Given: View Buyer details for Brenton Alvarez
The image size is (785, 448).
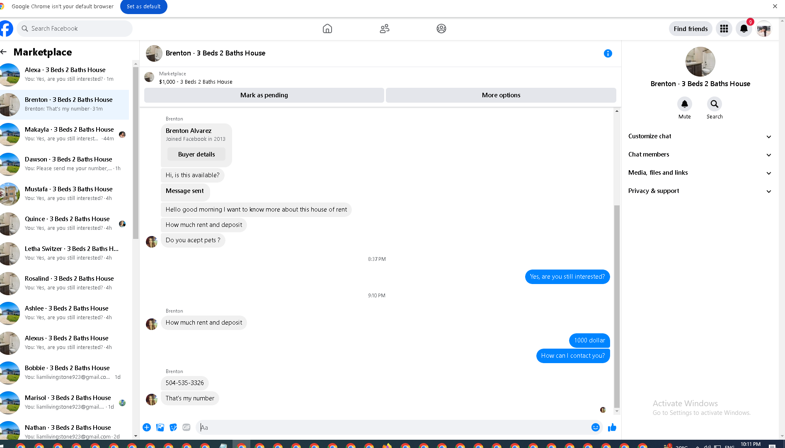Looking at the screenshot, I should 196,154.
